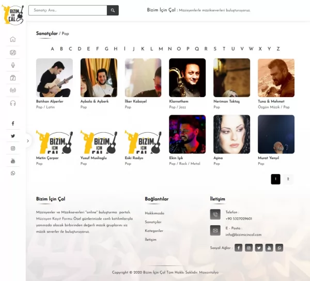Open Klarnethem's artist thumbnail
This screenshot has width=310, height=281.
[x=187, y=77]
